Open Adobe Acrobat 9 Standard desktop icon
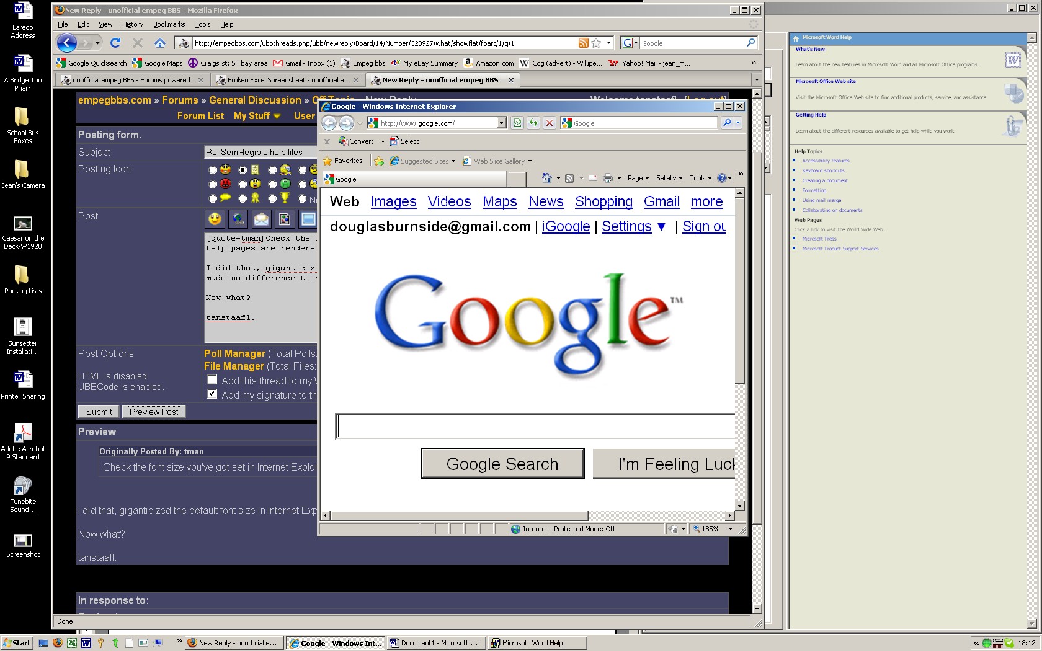 [23, 441]
